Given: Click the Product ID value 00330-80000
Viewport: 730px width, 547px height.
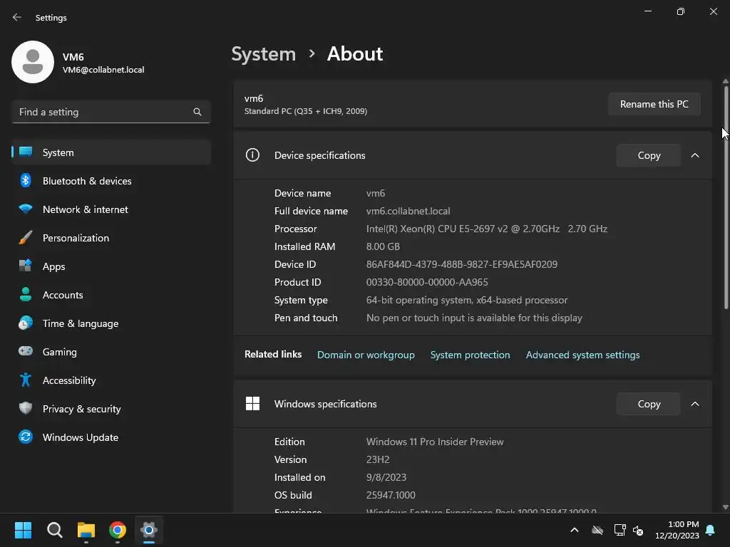Looking at the screenshot, I should [427, 282].
